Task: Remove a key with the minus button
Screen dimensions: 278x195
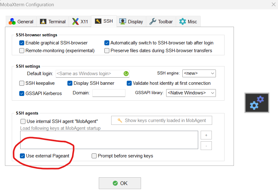Action: pyautogui.click(x=206, y=146)
